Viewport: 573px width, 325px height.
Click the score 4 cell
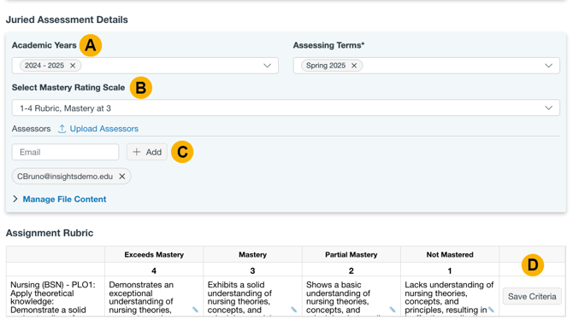pos(154,270)
